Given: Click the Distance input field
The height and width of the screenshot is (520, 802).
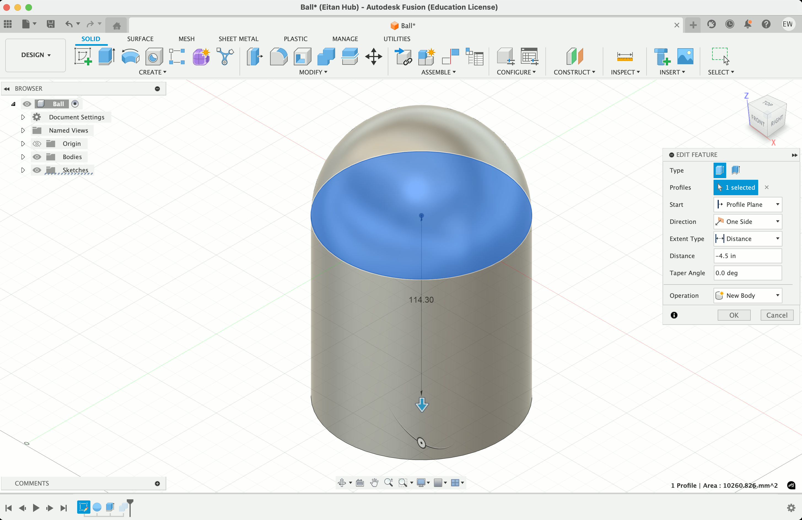Looking at the screenshot, I should point(747,256).
